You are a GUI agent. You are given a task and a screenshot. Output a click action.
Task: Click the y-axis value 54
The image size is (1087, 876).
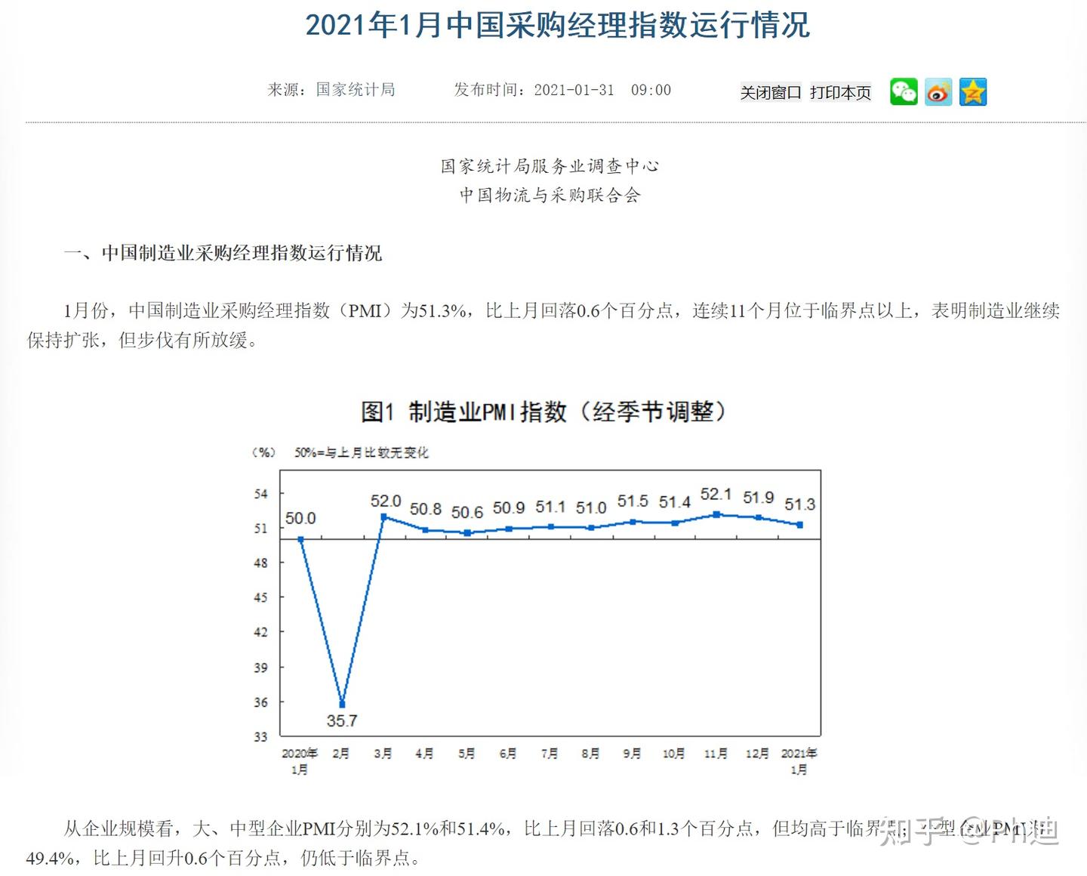(x=261, y=493)
